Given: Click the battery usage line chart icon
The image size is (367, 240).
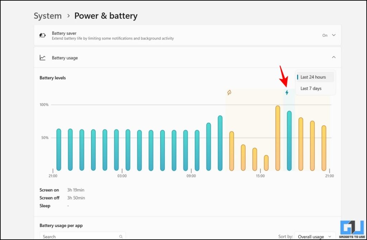Looking at the screenshot, I should click(x=43, y=57).
